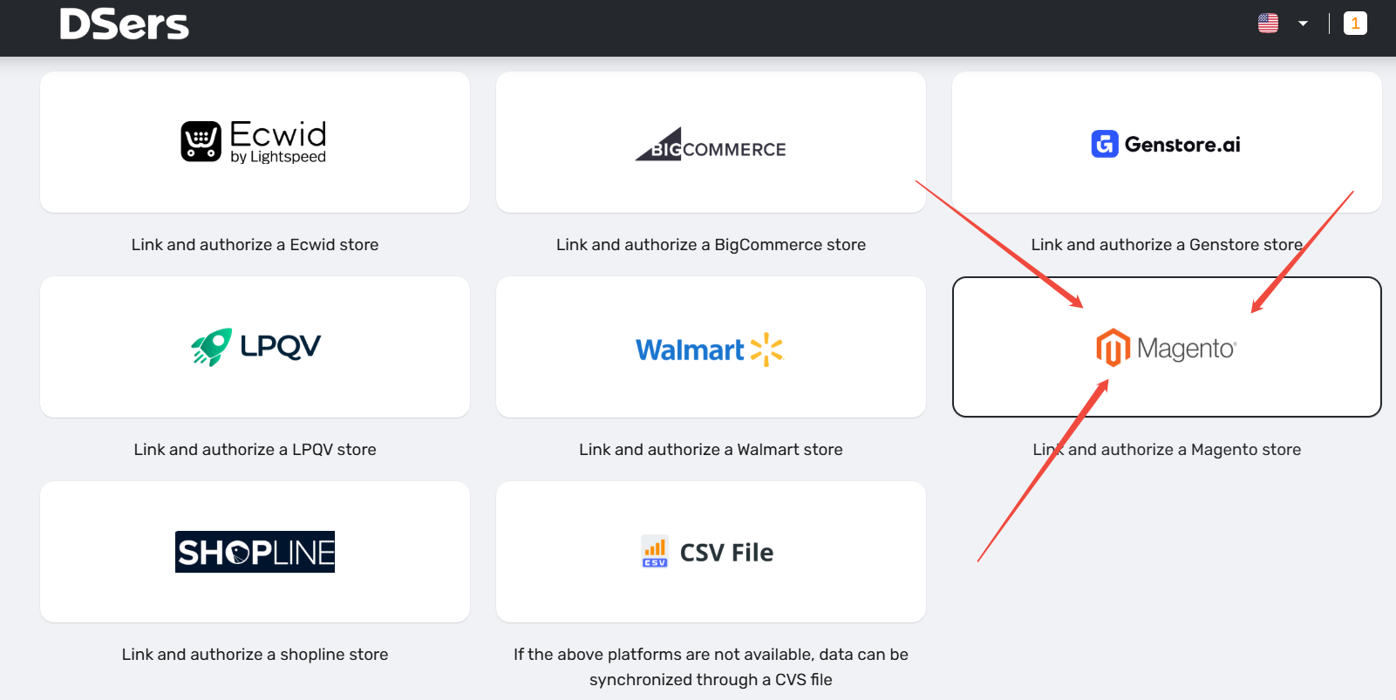Open the notification badge showing 1
This screenshot has height=700, width=1396.
coord(1355,24)
